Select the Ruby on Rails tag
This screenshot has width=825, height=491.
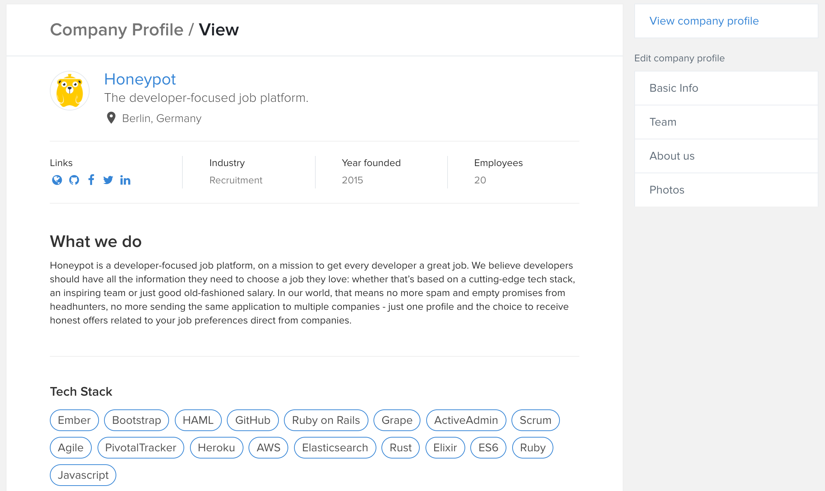click(x=326, y=420)
